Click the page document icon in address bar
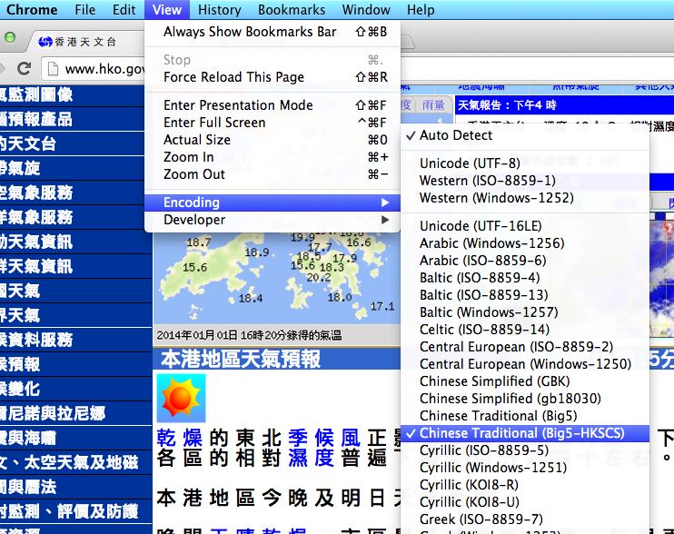Viewport: 674px width, 534px height. pos(53,69)
